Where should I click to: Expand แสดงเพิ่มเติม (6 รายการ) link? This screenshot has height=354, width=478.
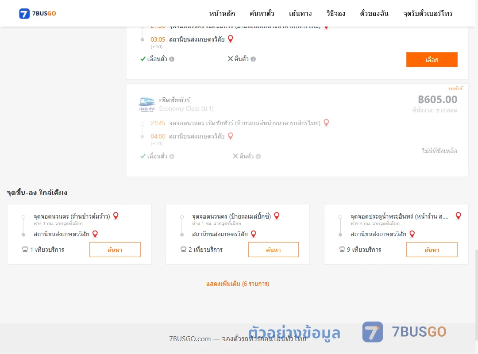click(x=238, y=284)
